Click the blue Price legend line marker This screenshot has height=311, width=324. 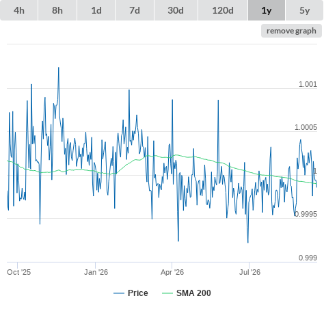click(119, 293)
